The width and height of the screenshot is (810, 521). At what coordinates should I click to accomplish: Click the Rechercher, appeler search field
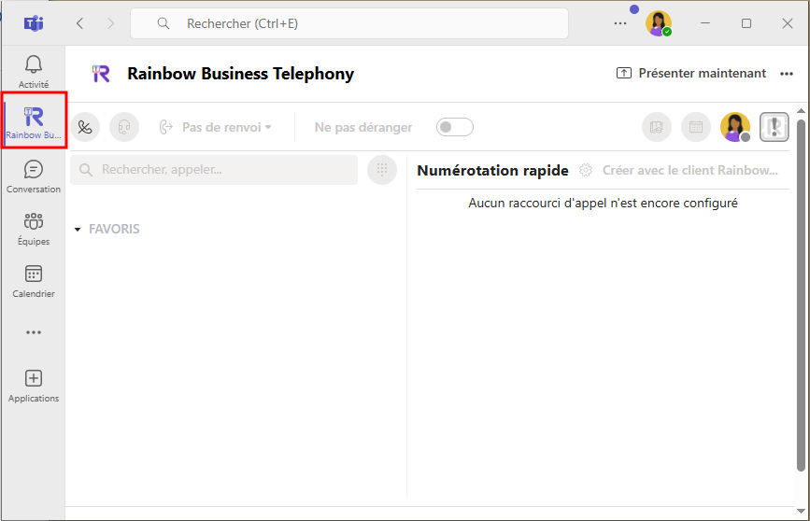pyautogui.click(x=215, y=170)
